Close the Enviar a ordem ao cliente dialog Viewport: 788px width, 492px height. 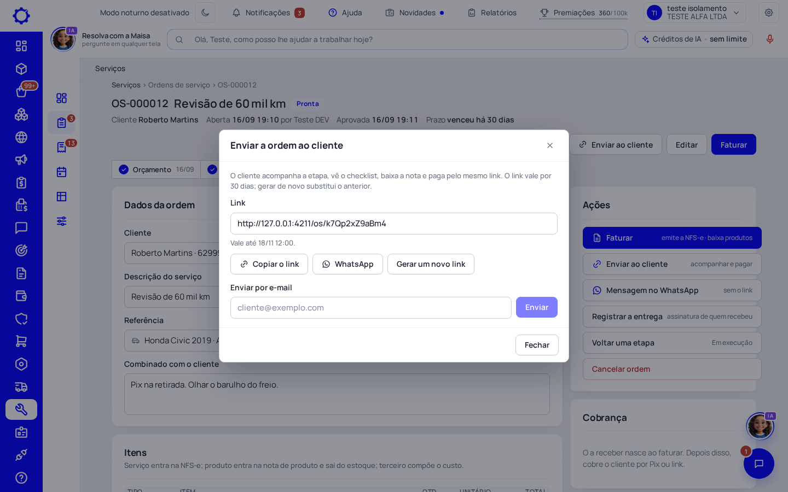pyautogui.click(x=550, y=145)
